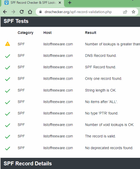Go to the browser home page
This screenshot has width=140, height=169.
[x=30, y=12]
